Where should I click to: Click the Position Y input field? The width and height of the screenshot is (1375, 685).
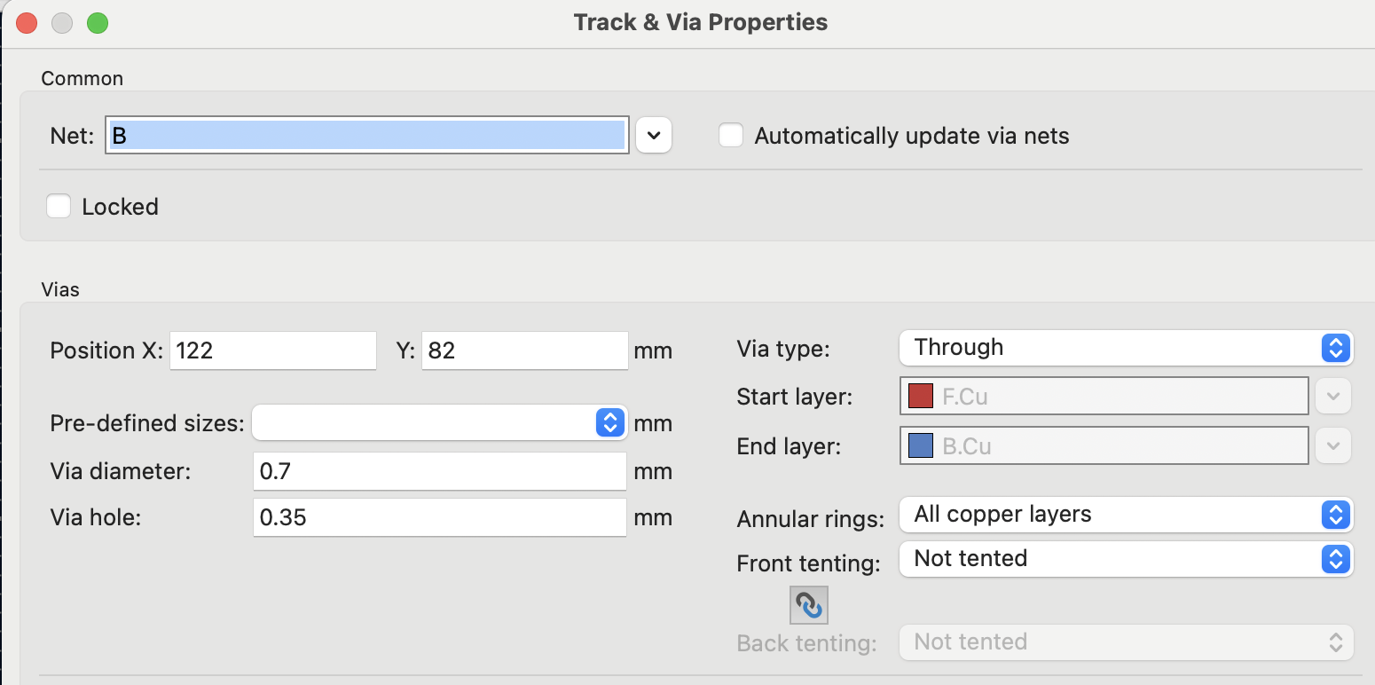click(524, 350)
